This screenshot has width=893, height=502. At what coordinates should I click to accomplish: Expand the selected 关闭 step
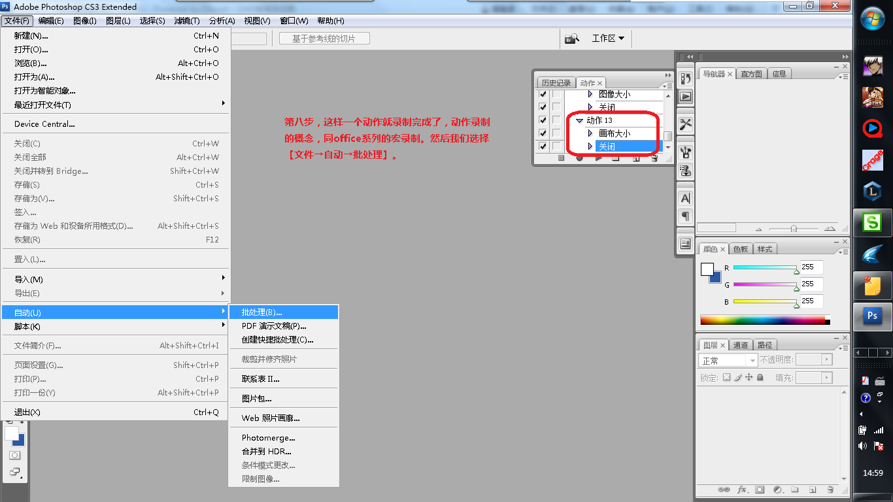(x=590, y=146)
